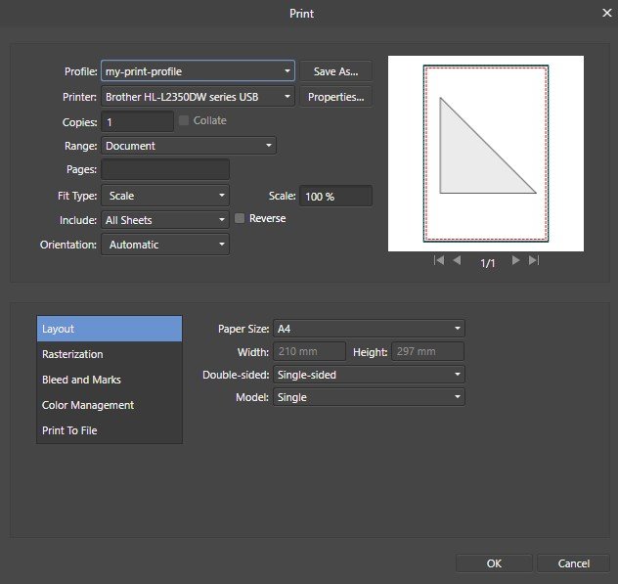Image resolution: width=618 pixels, height=584 pixels.
Task: Go to next preview page
Action: (x=515, y=260)
